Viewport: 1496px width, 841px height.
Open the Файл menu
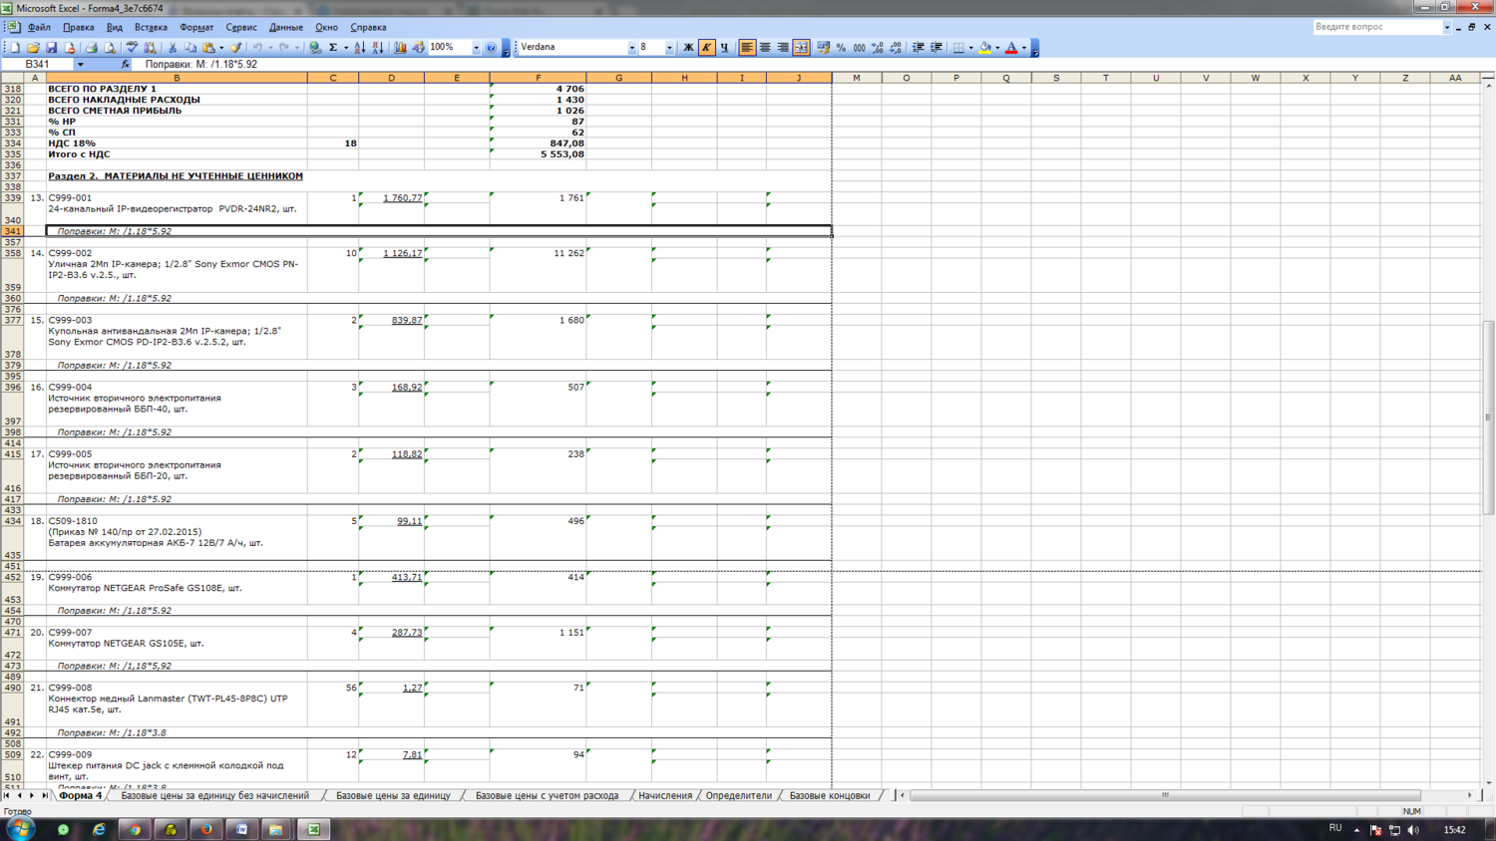click(39, 27)
